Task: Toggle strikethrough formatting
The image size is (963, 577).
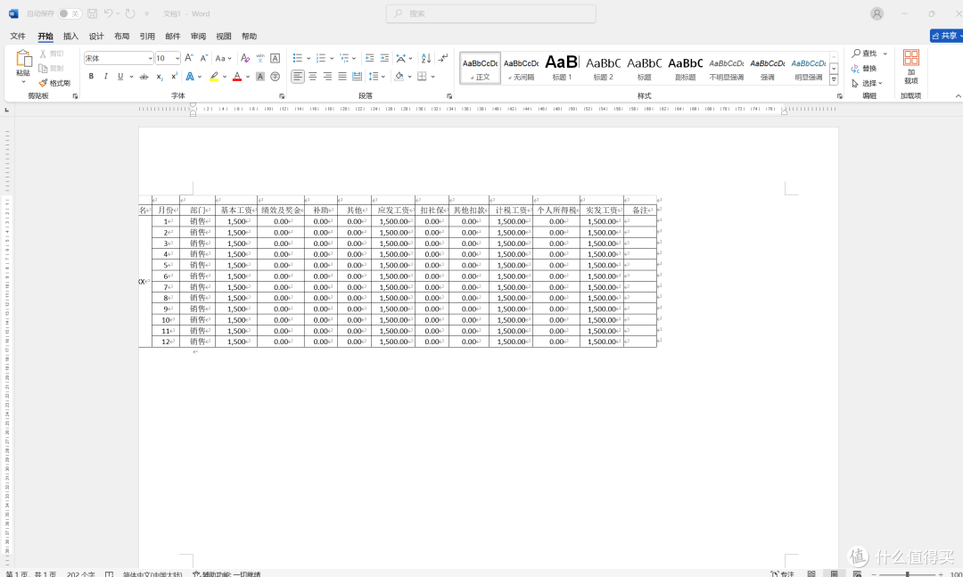Action: point(144,76)
